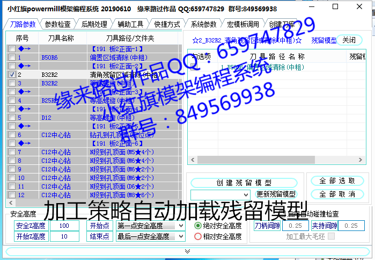Click 1_B50R6 residual toolpath entry
The width and height of the screenshot is (375, 260).
coord(262,67)
